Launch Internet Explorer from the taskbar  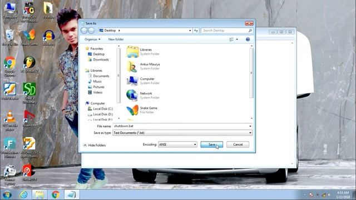pyautogui.click(x=23, y=194)
